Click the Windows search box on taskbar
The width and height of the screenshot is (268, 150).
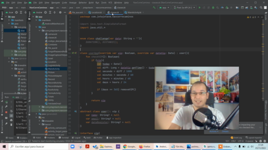click(38, 146)
